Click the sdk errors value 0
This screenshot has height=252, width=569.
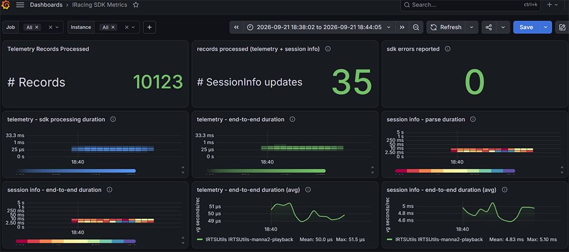click(x=475, y=82)
